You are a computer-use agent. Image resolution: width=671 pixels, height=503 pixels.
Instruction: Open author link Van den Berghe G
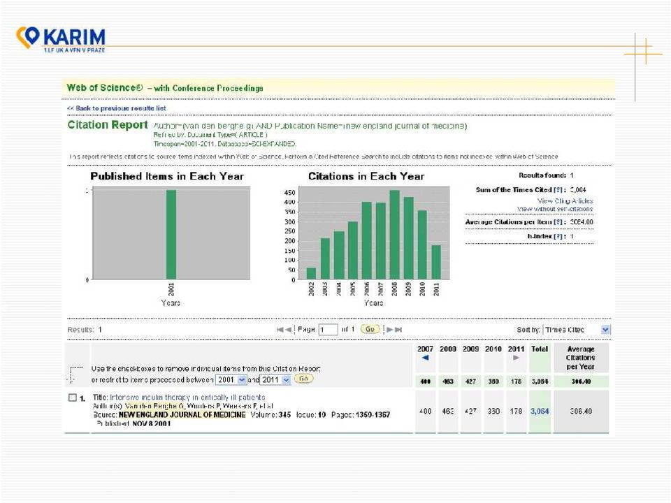pos(155,406)
